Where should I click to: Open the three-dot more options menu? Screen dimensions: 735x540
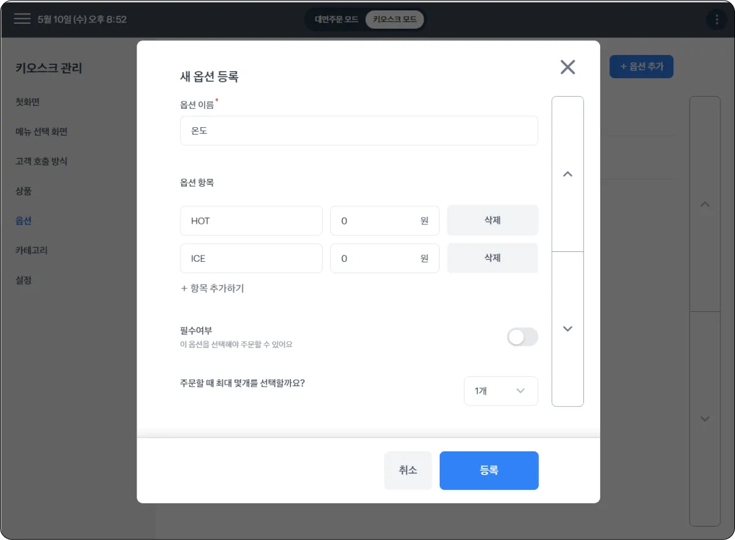717,20
